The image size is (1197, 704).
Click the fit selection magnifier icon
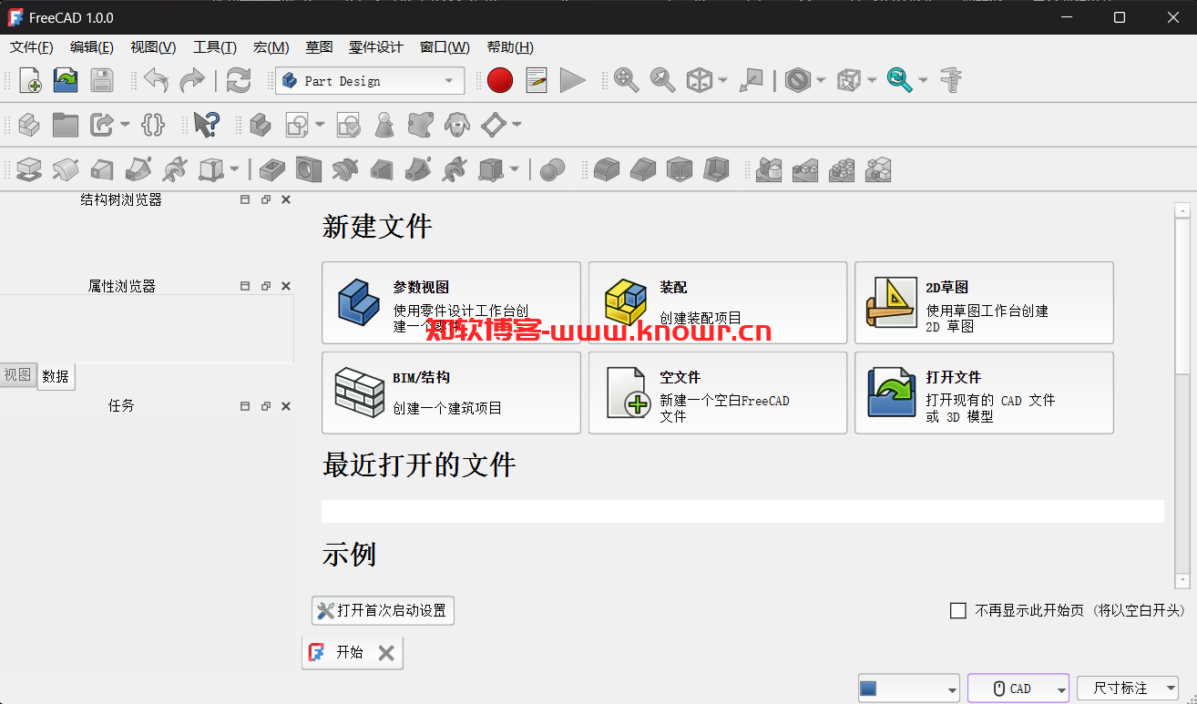(662, 81)
